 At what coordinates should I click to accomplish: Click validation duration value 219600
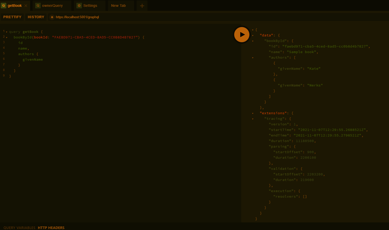(x=307, y=180)
